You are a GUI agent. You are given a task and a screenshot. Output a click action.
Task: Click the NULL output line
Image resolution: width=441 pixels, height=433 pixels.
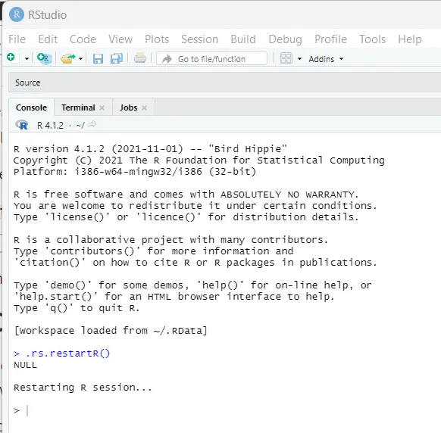[x=25, y=365]
